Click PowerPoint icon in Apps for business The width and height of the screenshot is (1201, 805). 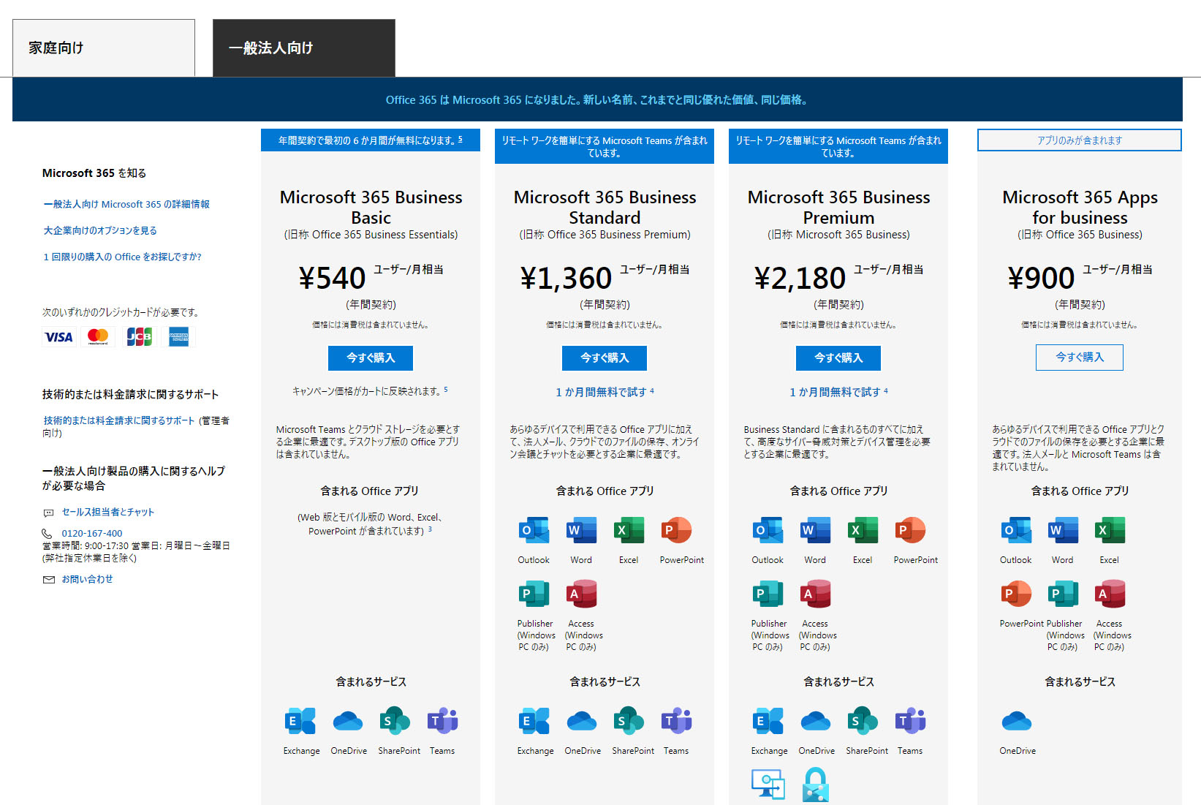point(1016,594)
